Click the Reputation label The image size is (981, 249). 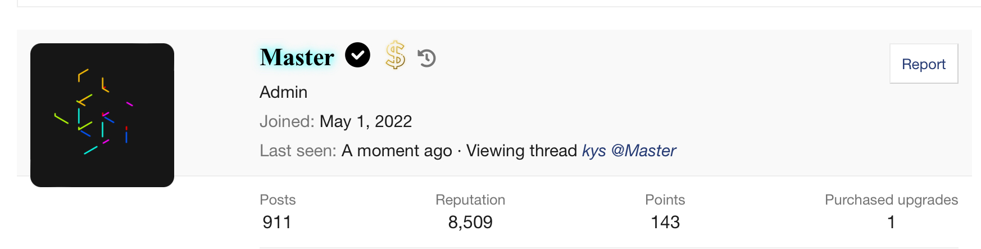470,200
